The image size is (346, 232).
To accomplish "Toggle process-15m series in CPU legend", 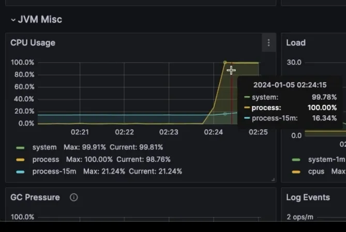I will click(54, 172).
